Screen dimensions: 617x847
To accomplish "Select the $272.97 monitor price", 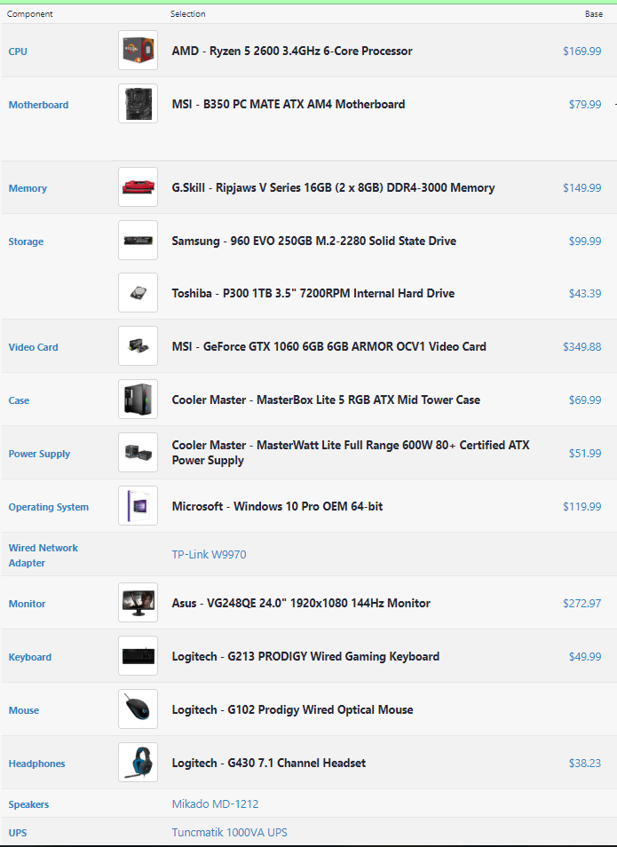I will coord(581,603).
